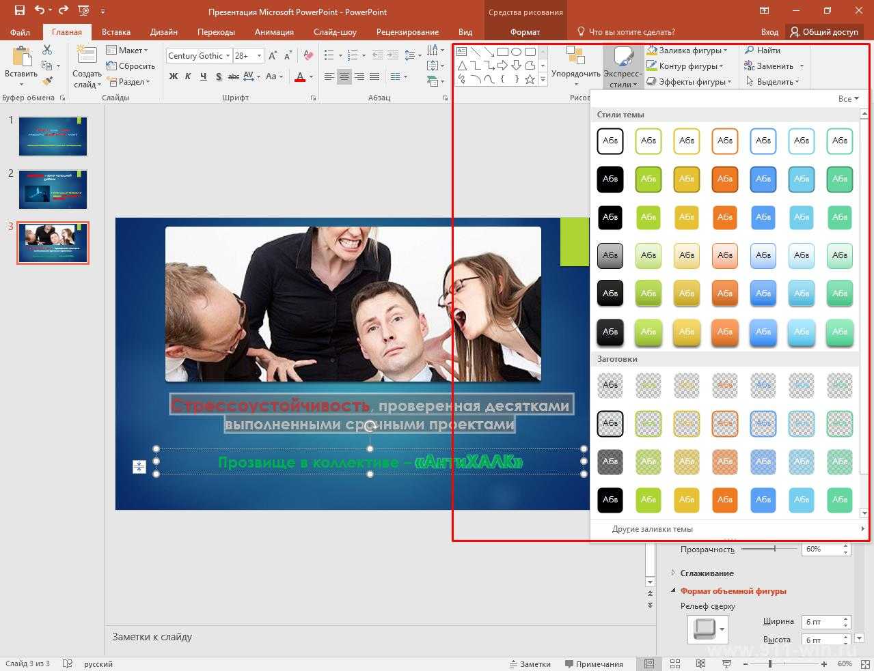The image size is (874, 671).
Task: Click the Redo arrow icon
Action: [x=64, y=10]
